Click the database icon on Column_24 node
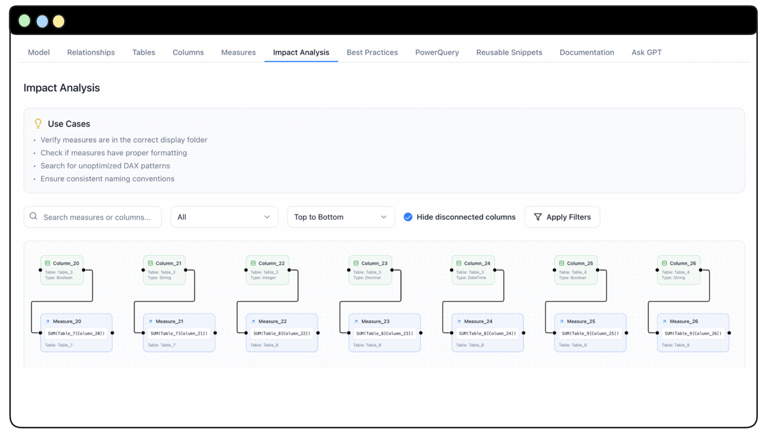This screenshot has width=767, height=434. [459, 263]
